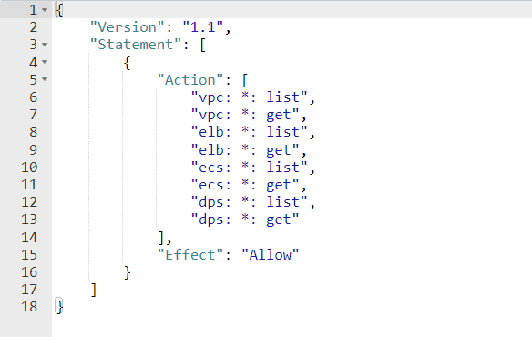Collapse the statement object fold arrow on line 4
Screen dimensions: 532x337
coord(45,62)
